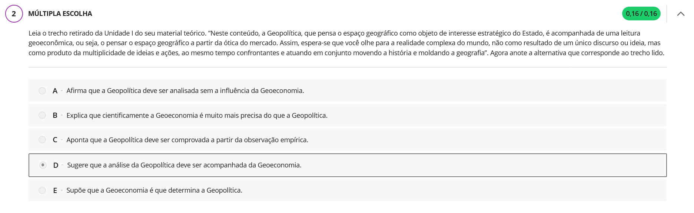Select the radio button for option A
This screenshot has height=213, width=694.
(42, 91)
